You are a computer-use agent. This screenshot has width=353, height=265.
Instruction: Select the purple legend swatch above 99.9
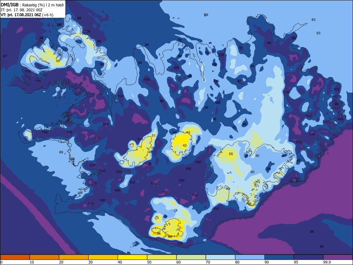[x=338, y=257]
